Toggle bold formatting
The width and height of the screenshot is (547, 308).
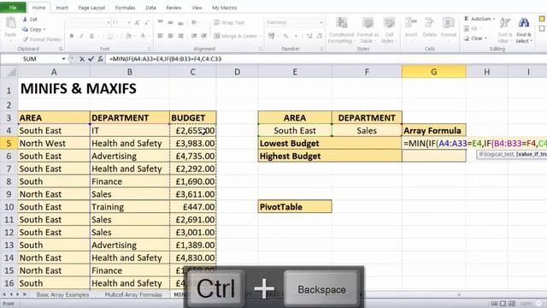[x=72, y=36]
